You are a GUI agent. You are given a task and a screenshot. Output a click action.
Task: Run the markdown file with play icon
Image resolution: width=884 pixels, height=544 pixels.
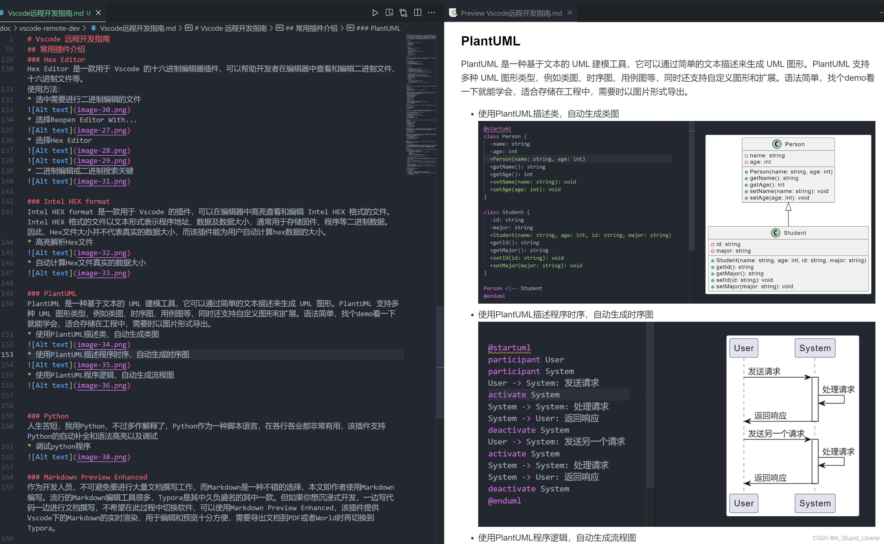375,13
